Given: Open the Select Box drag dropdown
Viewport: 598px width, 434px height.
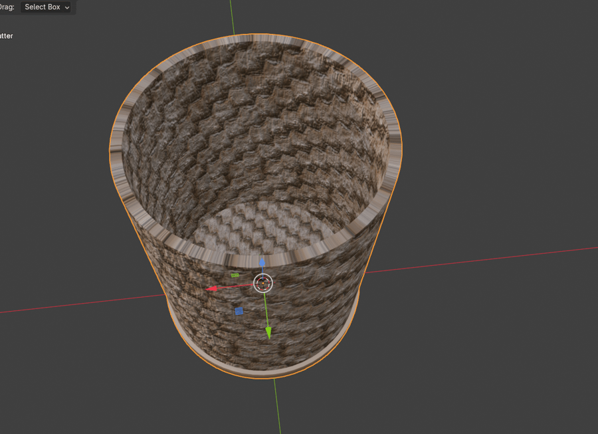Looking at the screenshot, I should tap(46, 7).
